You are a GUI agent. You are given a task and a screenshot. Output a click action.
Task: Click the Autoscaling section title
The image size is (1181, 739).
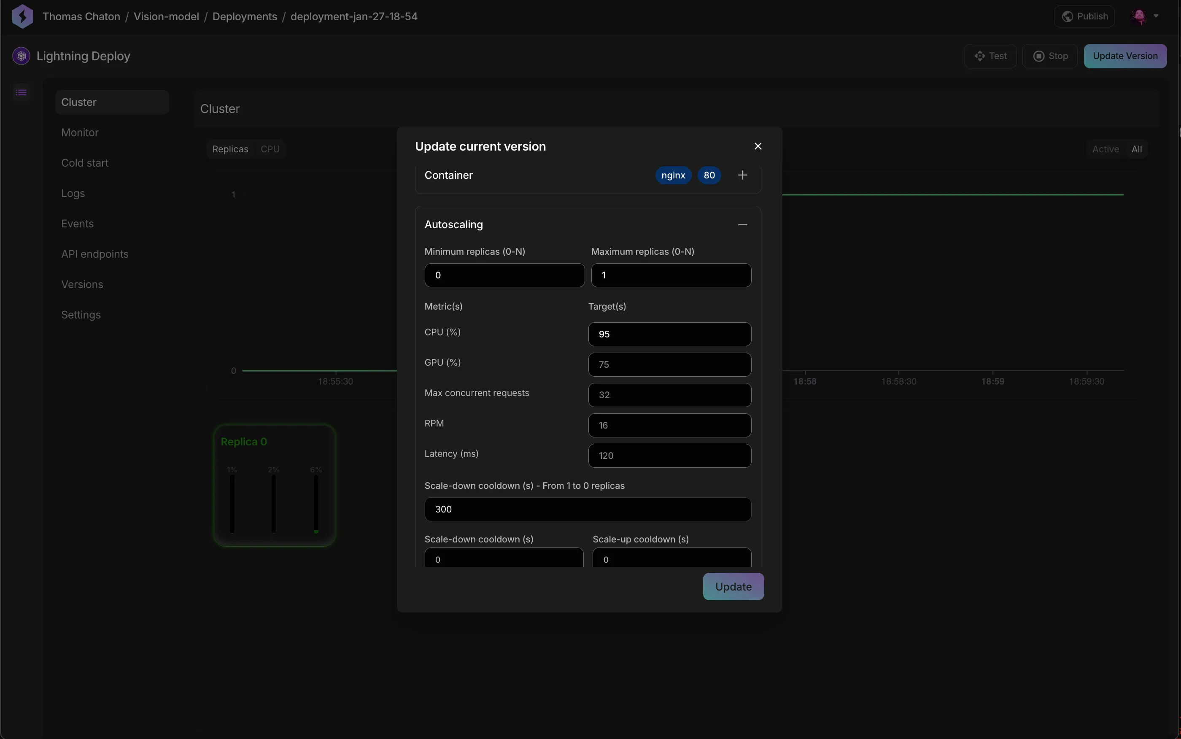[x=453, y=225]
